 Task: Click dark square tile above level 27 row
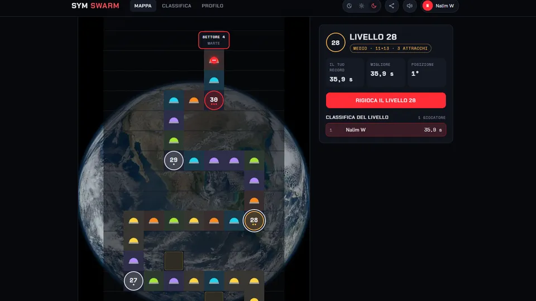click(174, 261)
